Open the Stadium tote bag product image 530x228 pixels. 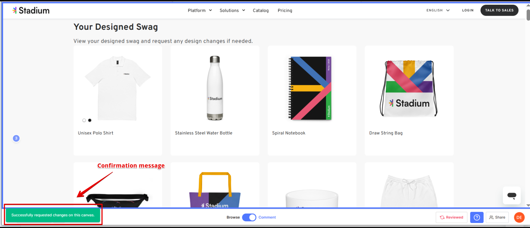(x=215, y=190)
